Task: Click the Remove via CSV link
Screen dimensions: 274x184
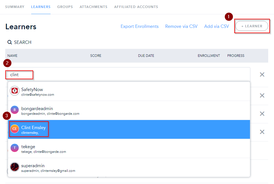Action: pos(181,26)
